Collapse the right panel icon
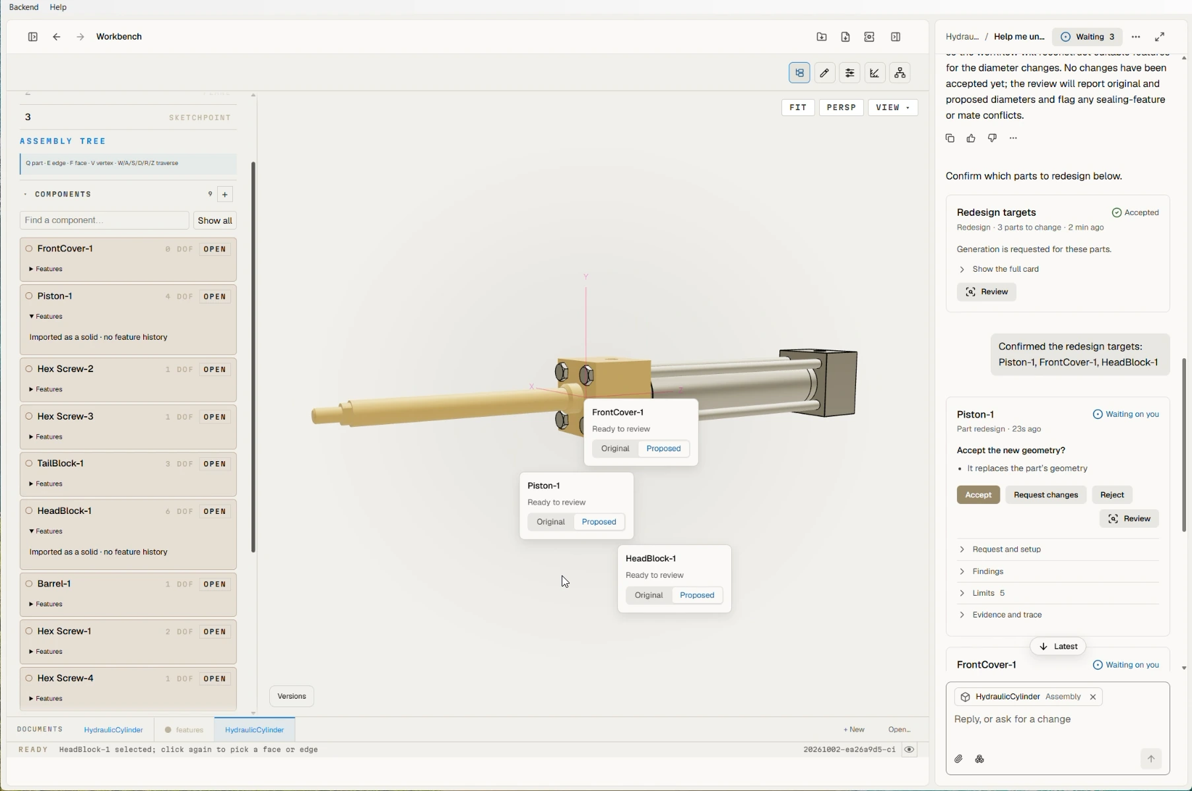This screenshot has width=1192, height=791. point(896,37)
